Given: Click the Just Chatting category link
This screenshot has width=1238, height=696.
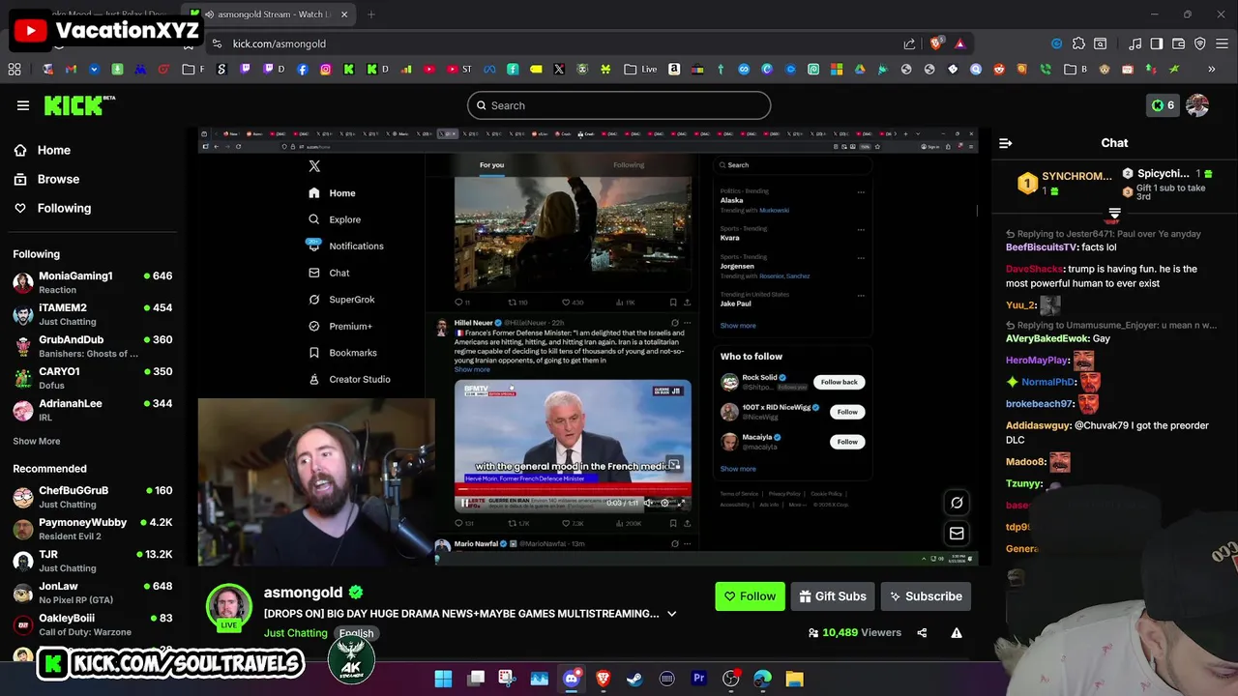Looking at the screenshot, I should 296,633.
